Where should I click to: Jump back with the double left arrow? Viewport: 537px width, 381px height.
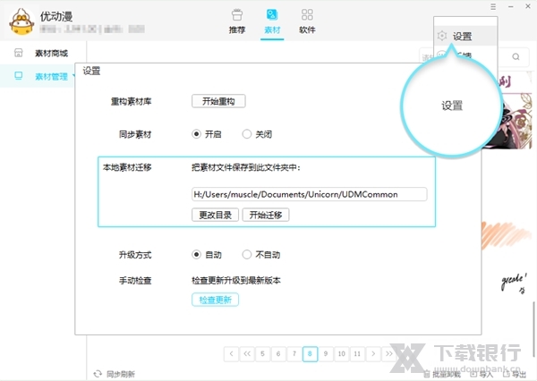coord(247,354)
